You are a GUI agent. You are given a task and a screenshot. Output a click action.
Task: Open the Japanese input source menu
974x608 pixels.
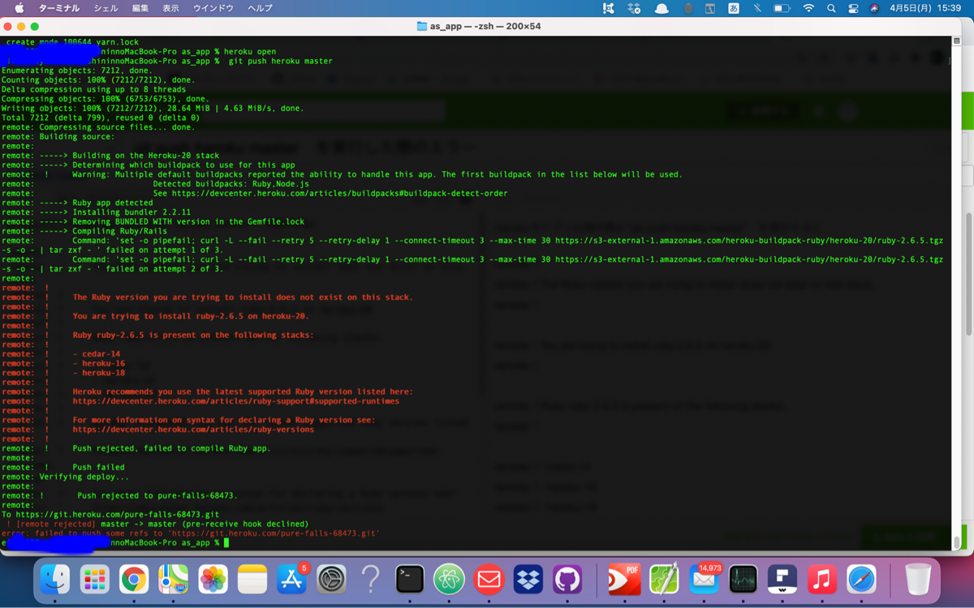point(733,8)
